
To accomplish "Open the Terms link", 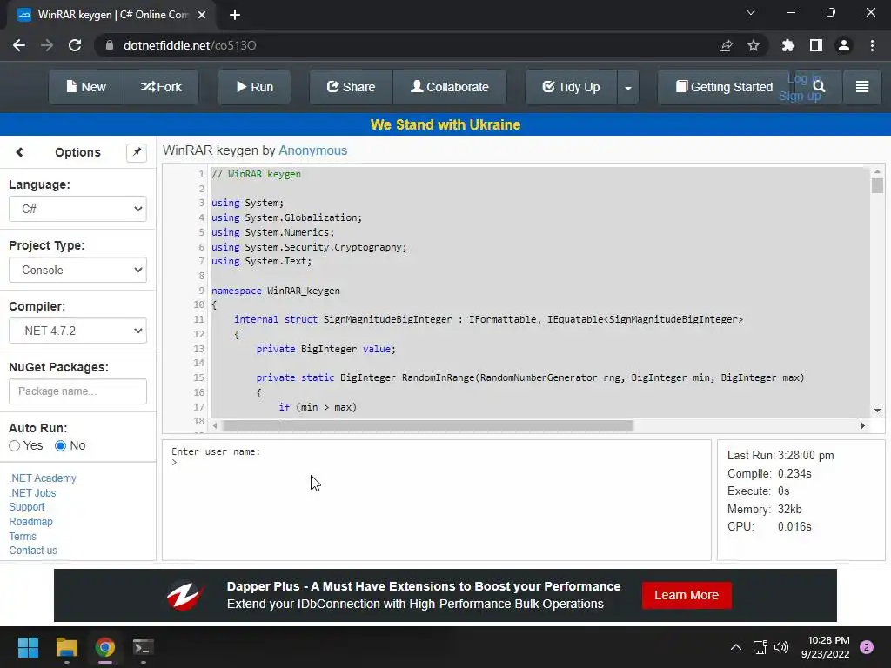I will [23, 536].
